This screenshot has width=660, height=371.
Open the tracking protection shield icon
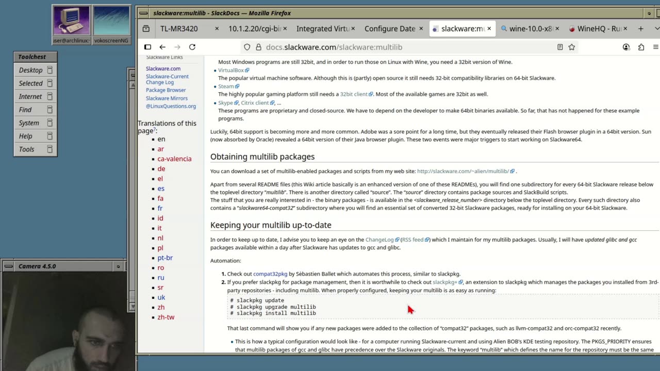point(247,47)
